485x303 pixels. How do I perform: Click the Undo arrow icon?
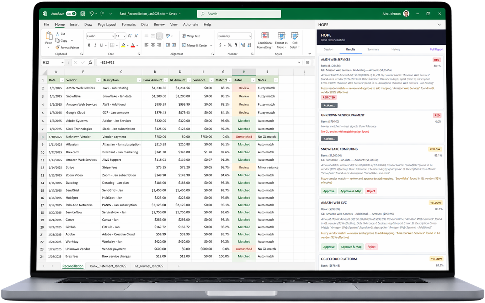(91, 14)
